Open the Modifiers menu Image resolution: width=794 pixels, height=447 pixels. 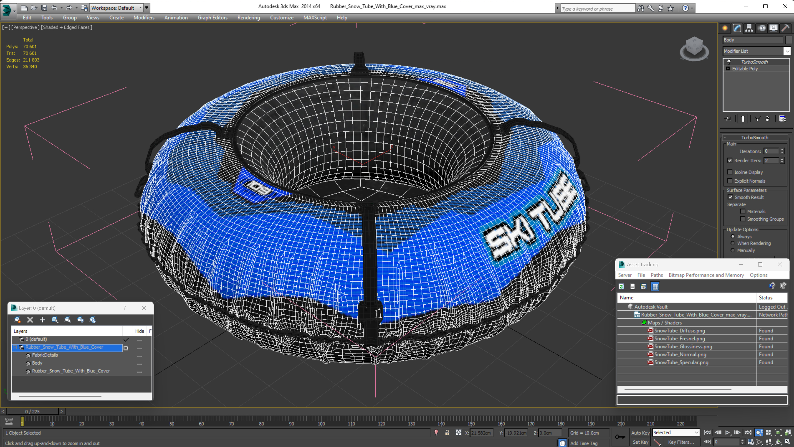(x=144, y=18)
